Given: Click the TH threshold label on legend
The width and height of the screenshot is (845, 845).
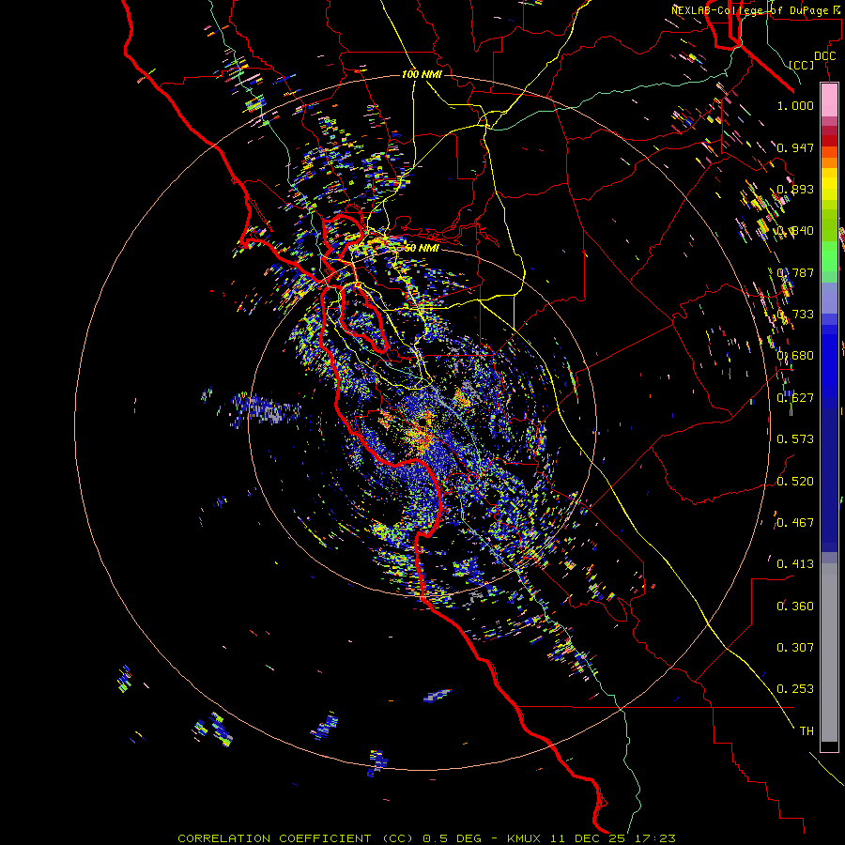Looking at the screenshot, I should coord(807,731).
